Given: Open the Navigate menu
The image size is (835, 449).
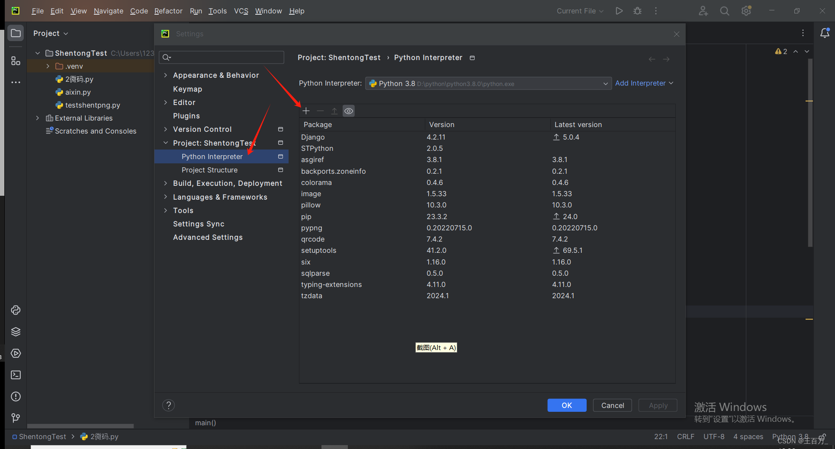Looking at the screenshot, I should (109, 11).
